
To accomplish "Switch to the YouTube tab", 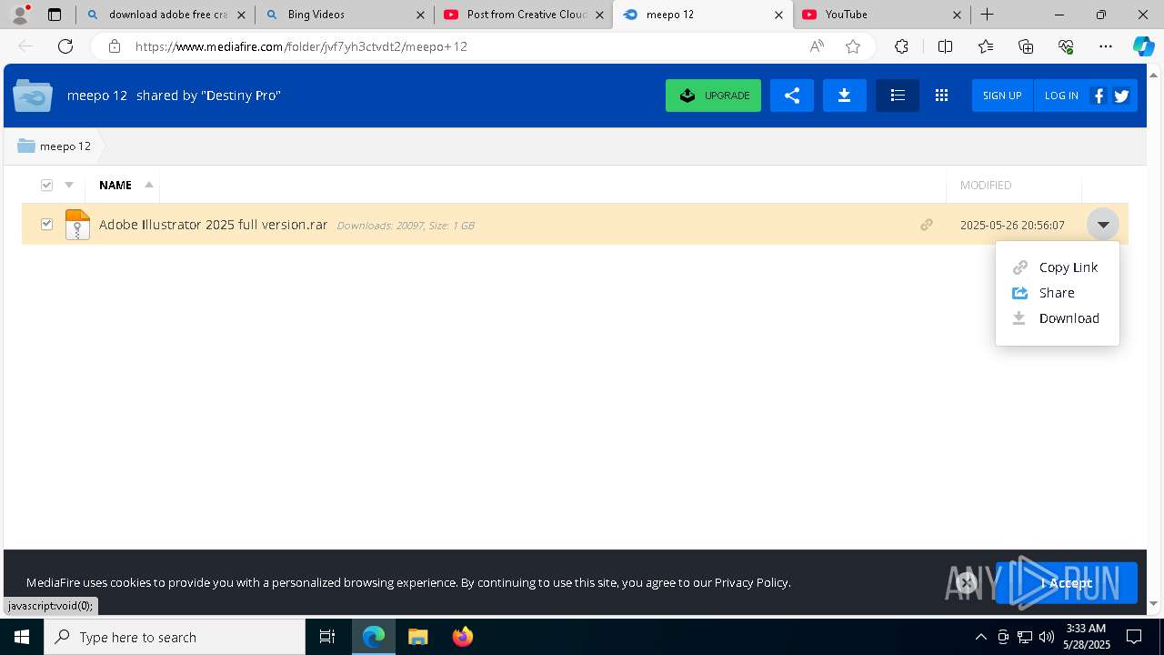I will click(x=882, y=15).
